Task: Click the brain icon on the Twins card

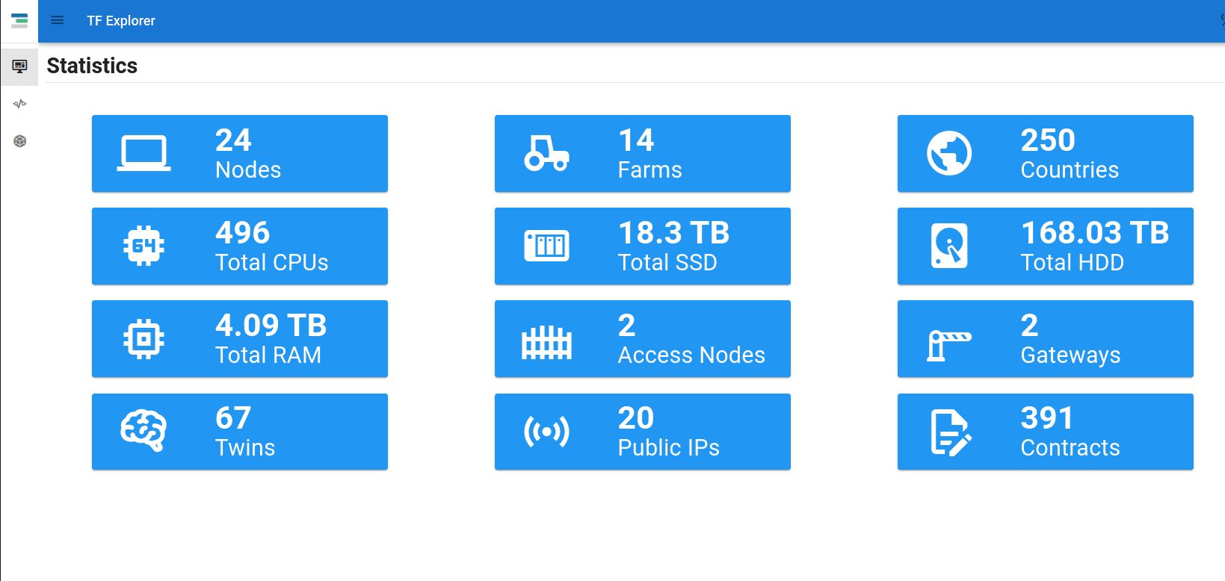Action: click(x=144, y=431)
